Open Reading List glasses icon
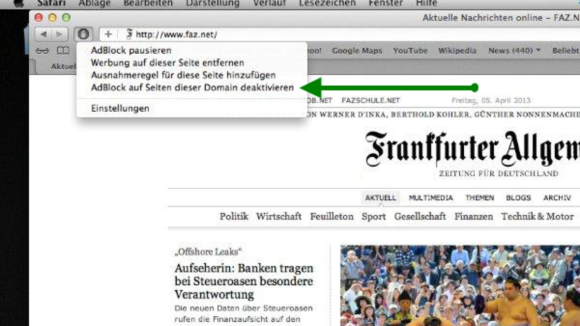This screenshot has height=326, width=580. pyautogui.click(x=43, y=50)
